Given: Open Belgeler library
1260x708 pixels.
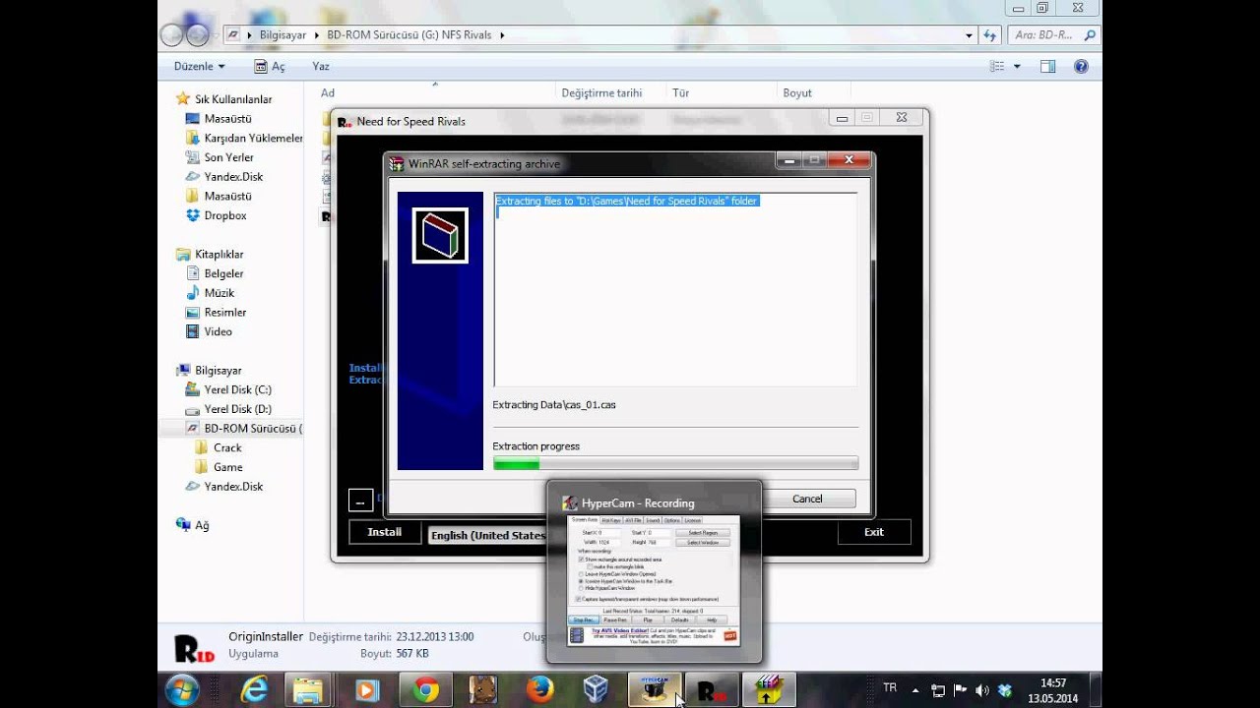Looking at the screenshot, I should coord(223,273).
